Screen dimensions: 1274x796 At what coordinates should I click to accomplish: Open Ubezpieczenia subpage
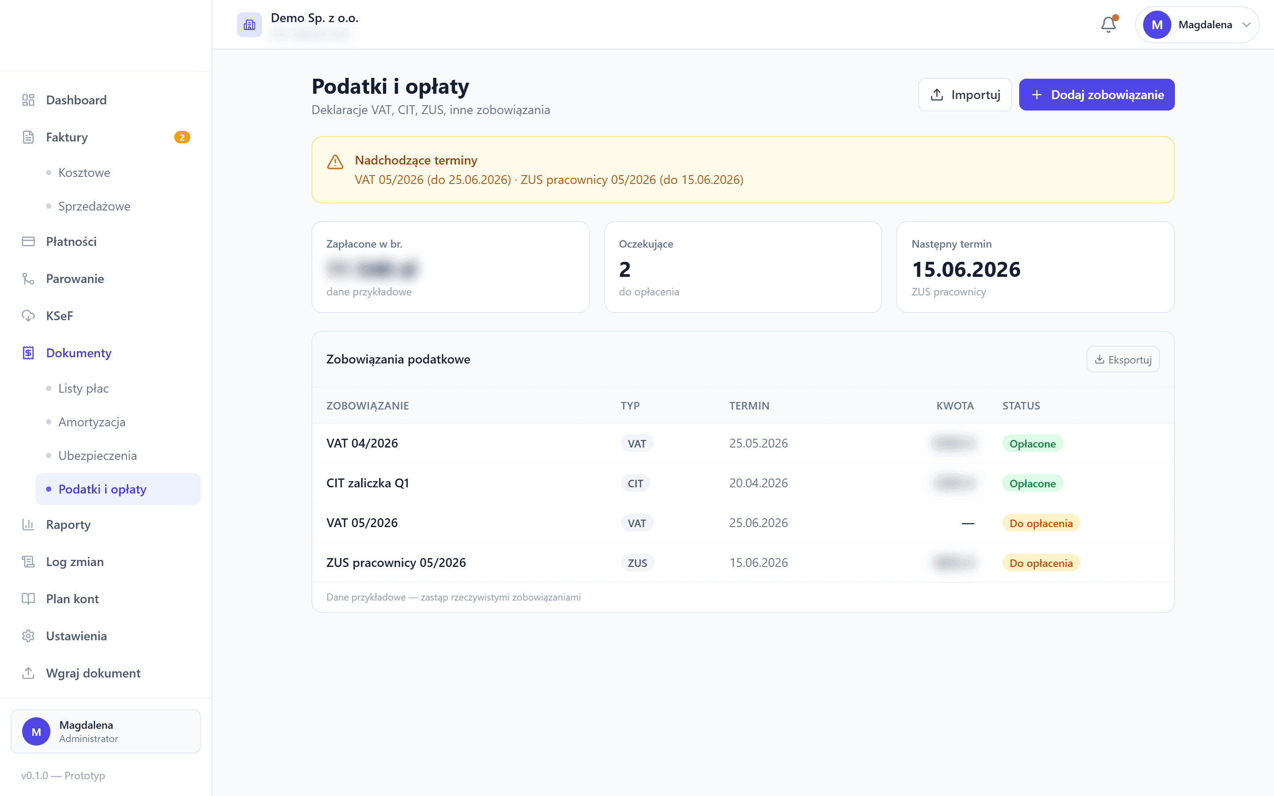pos(97,456)
